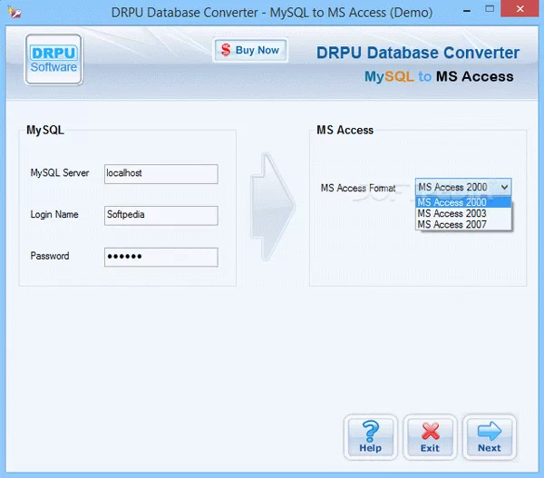Click the 'Login Name' label text

coord(54,215)
